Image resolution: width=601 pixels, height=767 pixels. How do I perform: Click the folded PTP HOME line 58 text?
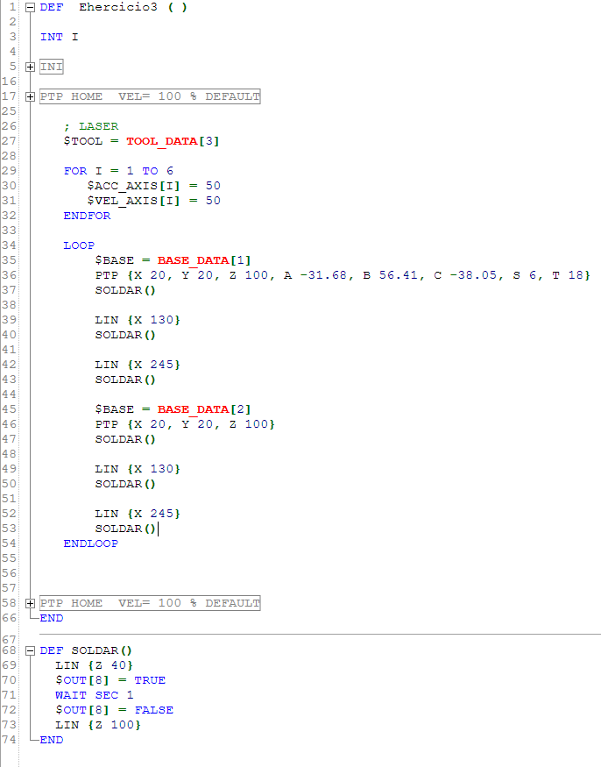coord(150,603)
